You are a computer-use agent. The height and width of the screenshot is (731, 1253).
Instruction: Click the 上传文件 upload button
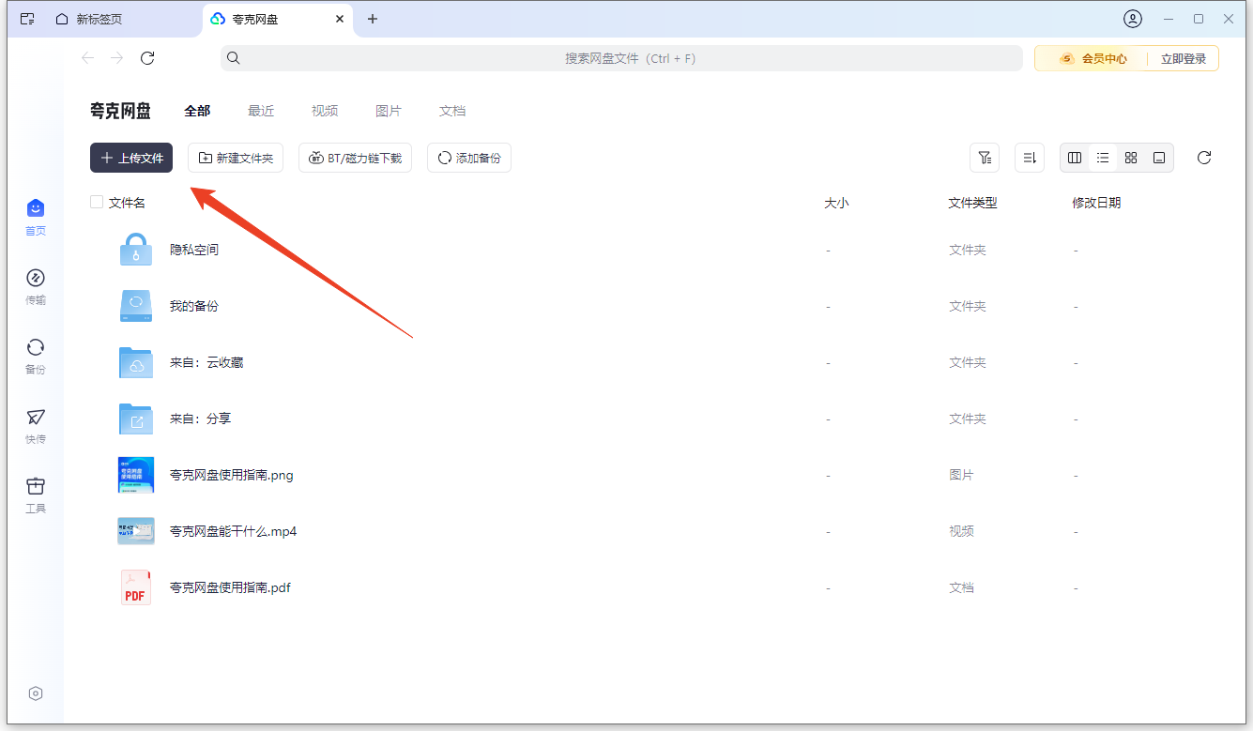130,158
